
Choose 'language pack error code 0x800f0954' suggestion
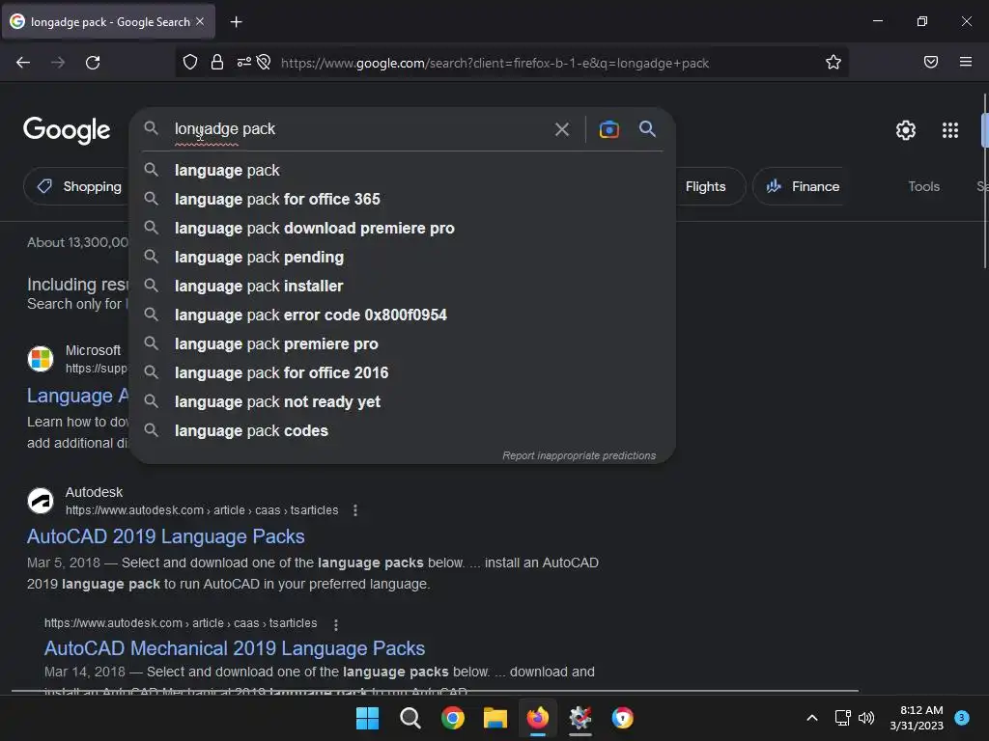click(402, 316)
